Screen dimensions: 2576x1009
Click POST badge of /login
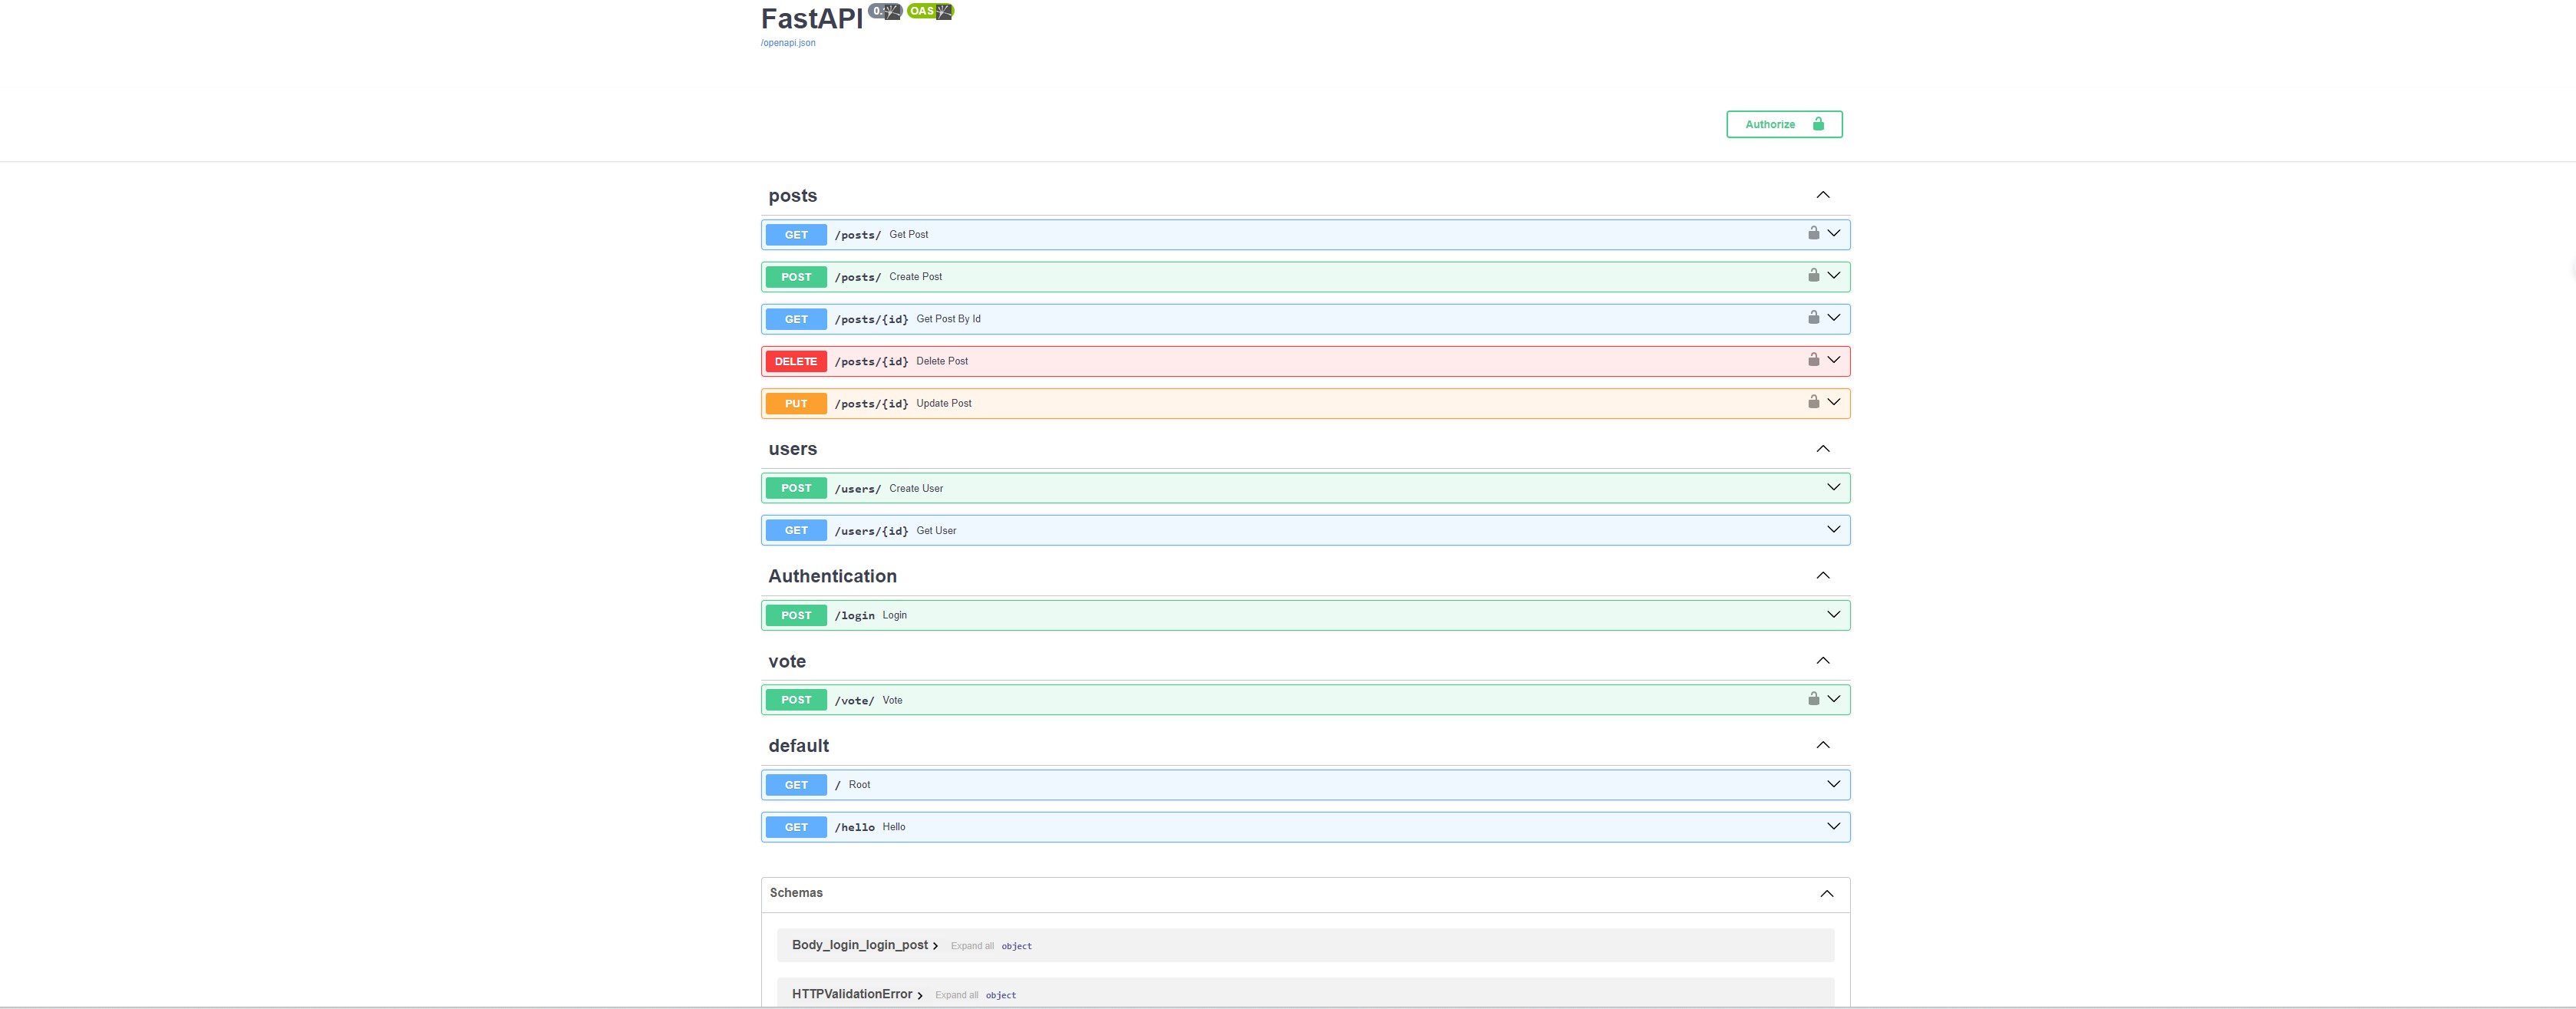click(796, 615)
